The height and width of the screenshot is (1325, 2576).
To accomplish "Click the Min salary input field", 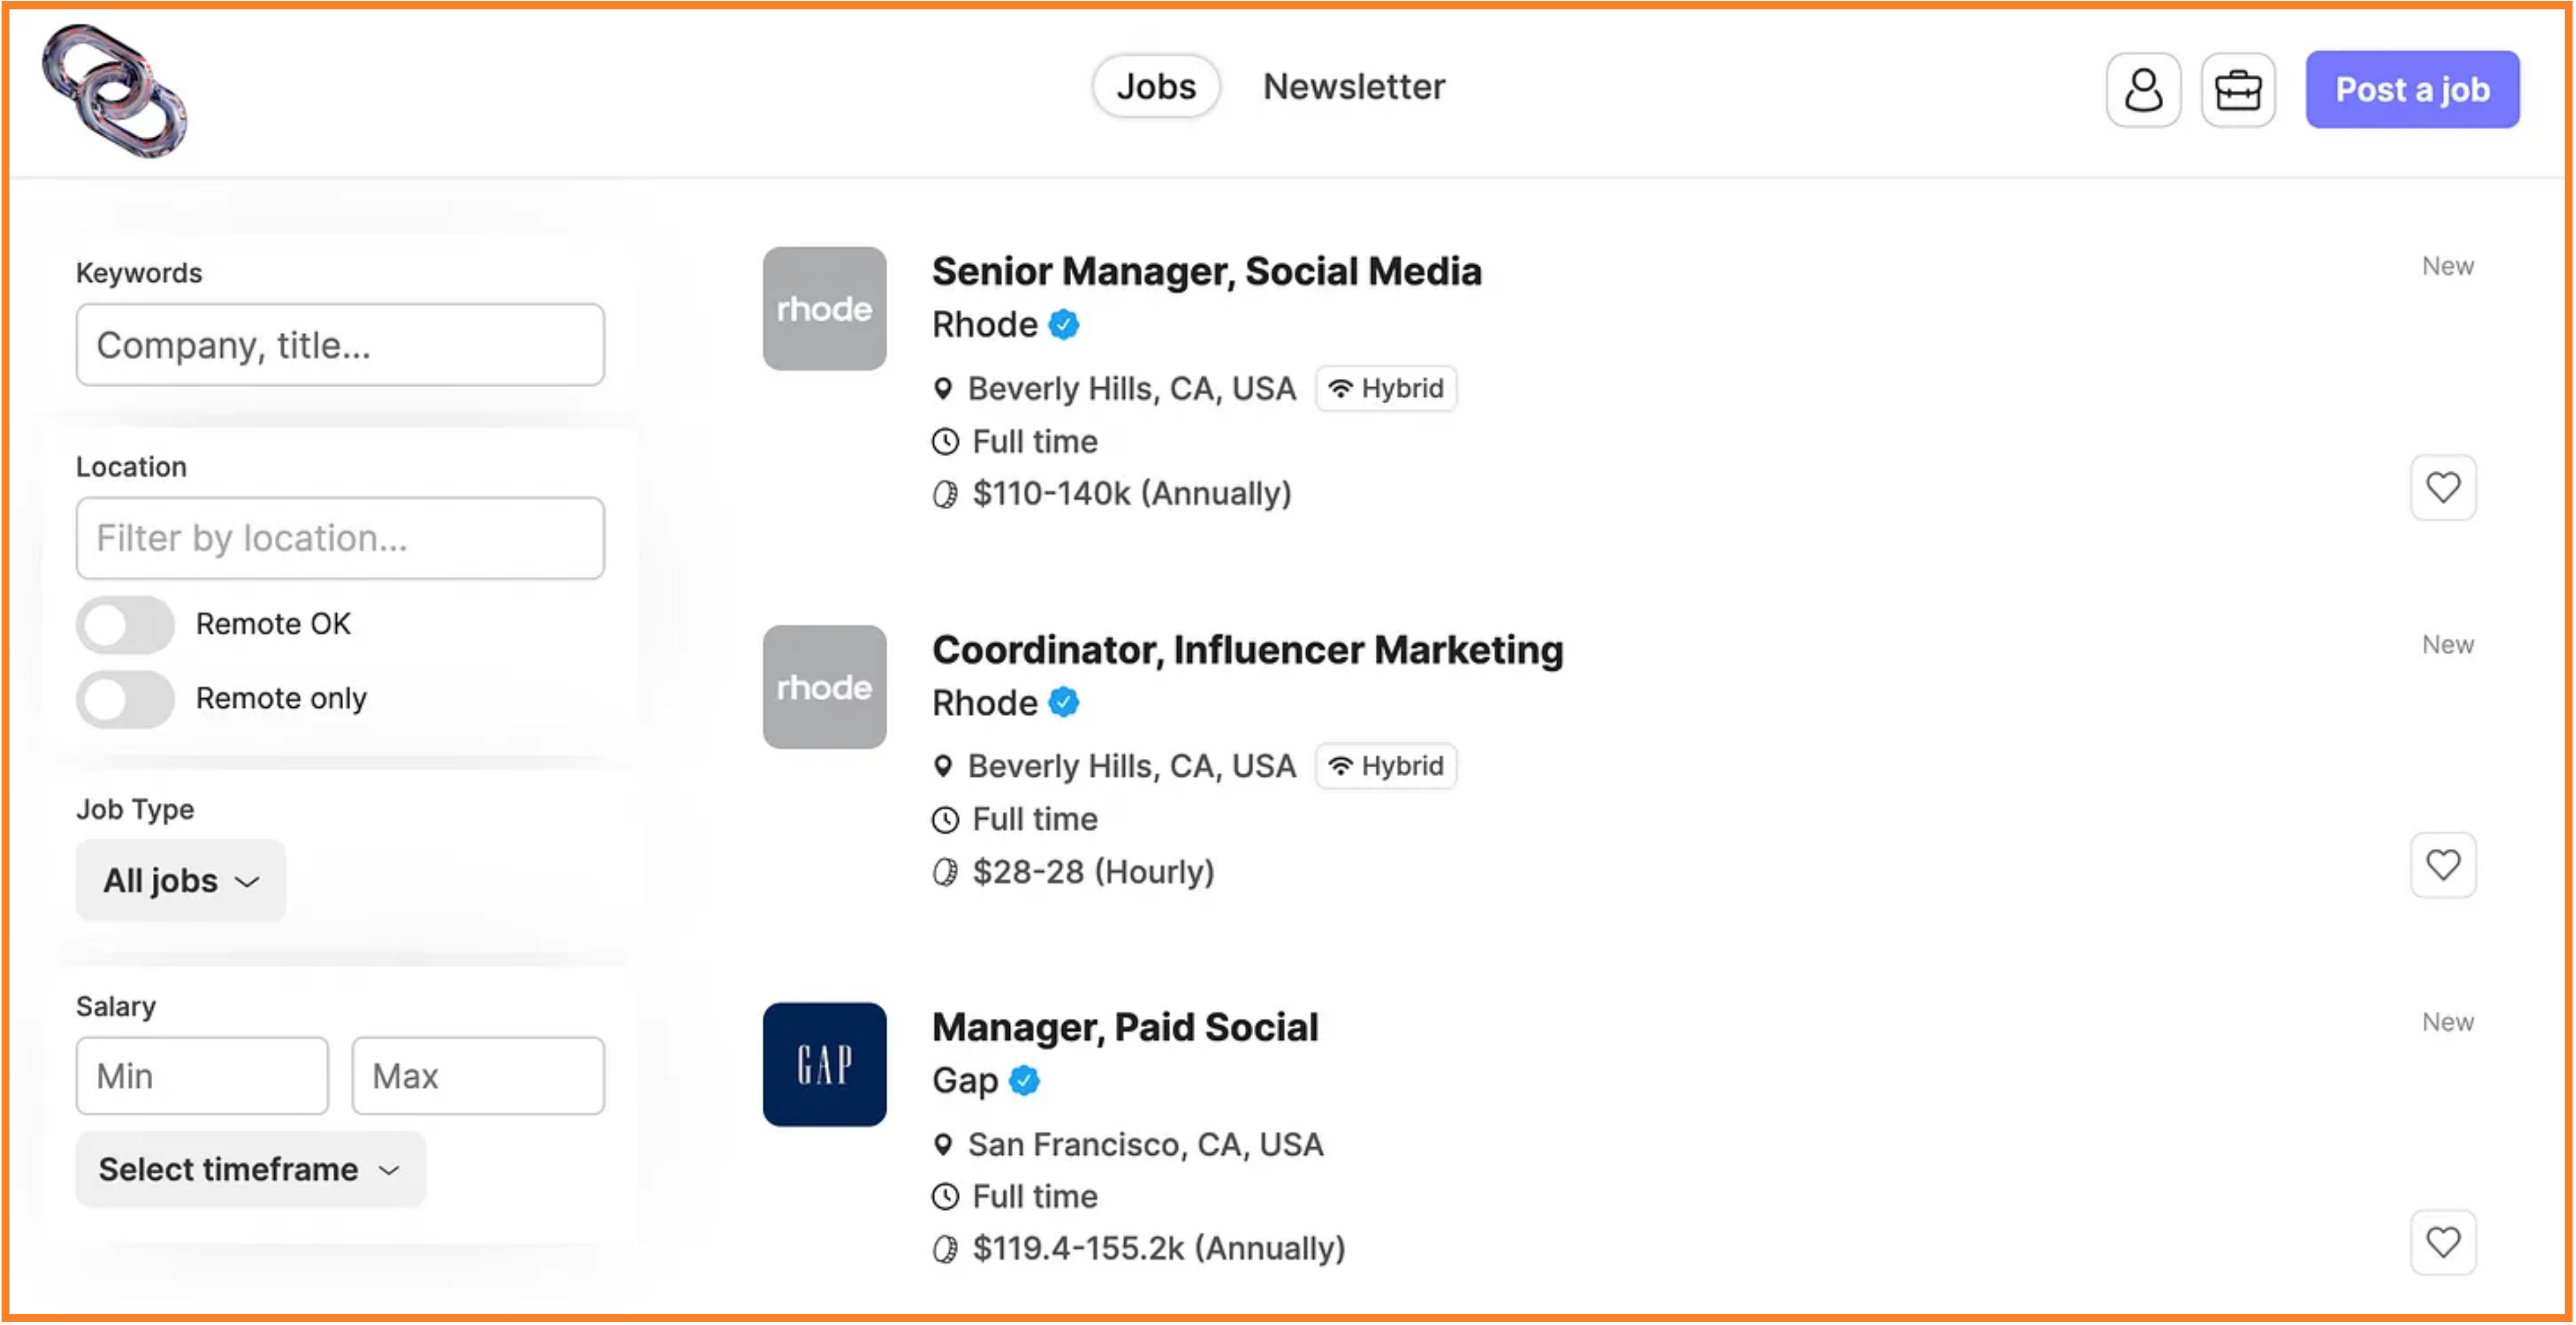I will click(x=202, y=1076).
